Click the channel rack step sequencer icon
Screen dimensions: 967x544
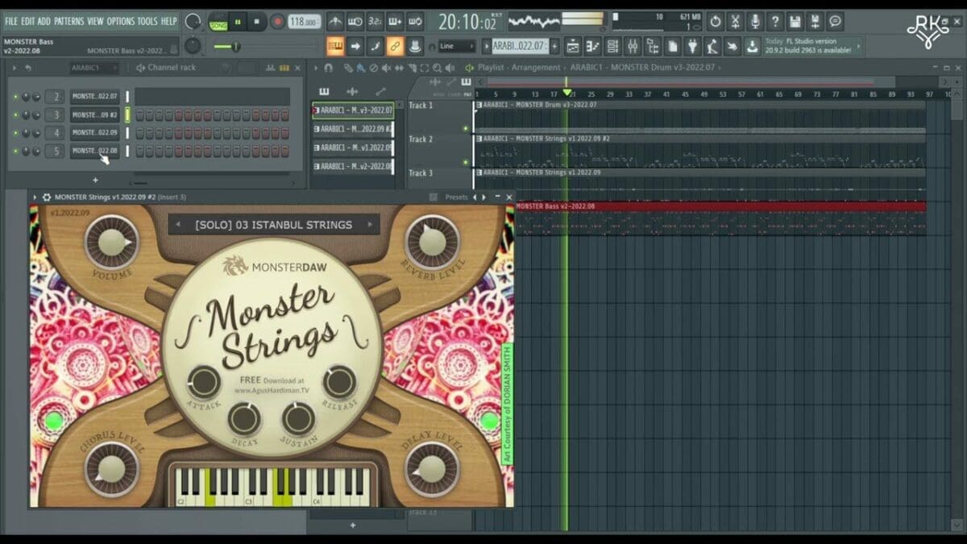[283, 69]
